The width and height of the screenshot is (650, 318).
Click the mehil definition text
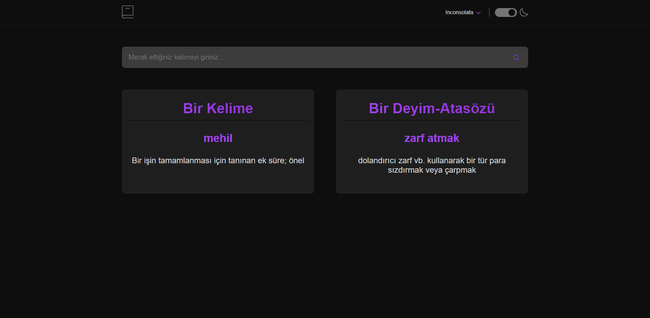(218, 161)
